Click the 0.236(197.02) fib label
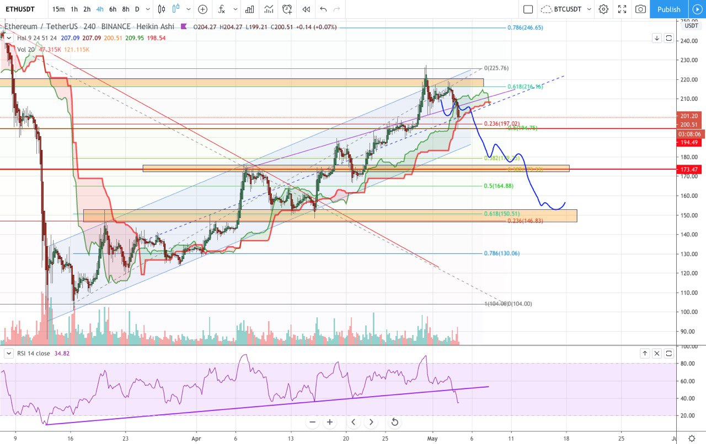The image size is (706, 444). pos(501,123)
